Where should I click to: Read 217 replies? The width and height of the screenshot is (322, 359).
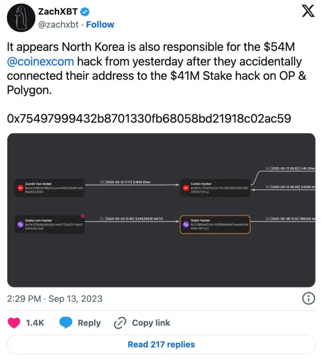(x=161, y=344)
